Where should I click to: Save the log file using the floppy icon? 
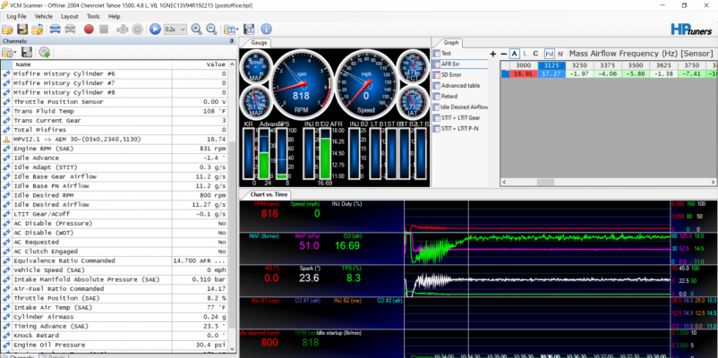[22, 30]
